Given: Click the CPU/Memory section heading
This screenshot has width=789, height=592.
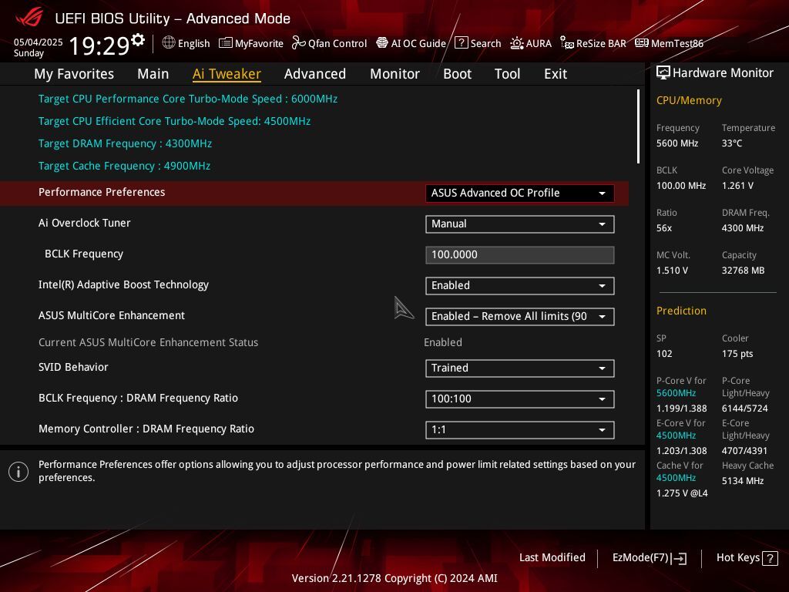Looking at the screenshot, I should pyautogui.click(x=689, y=100).
